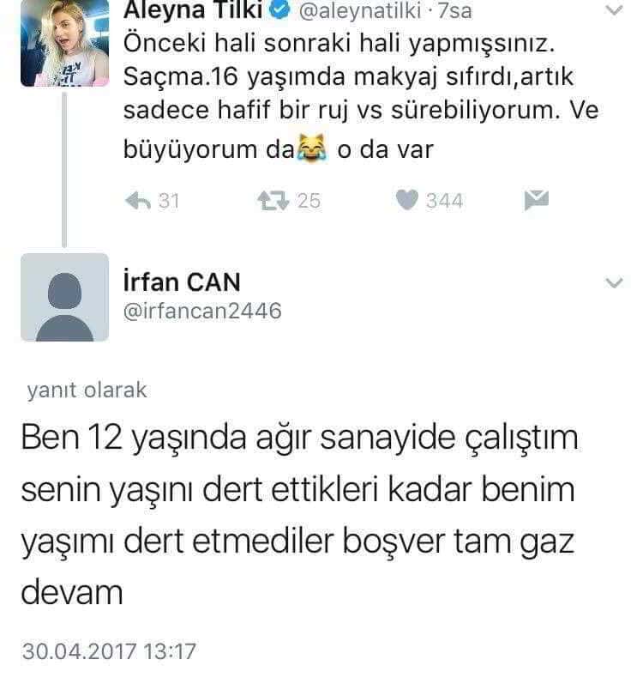Open the reply text starting 'Ben 12 yaşında'

[299, 515]
